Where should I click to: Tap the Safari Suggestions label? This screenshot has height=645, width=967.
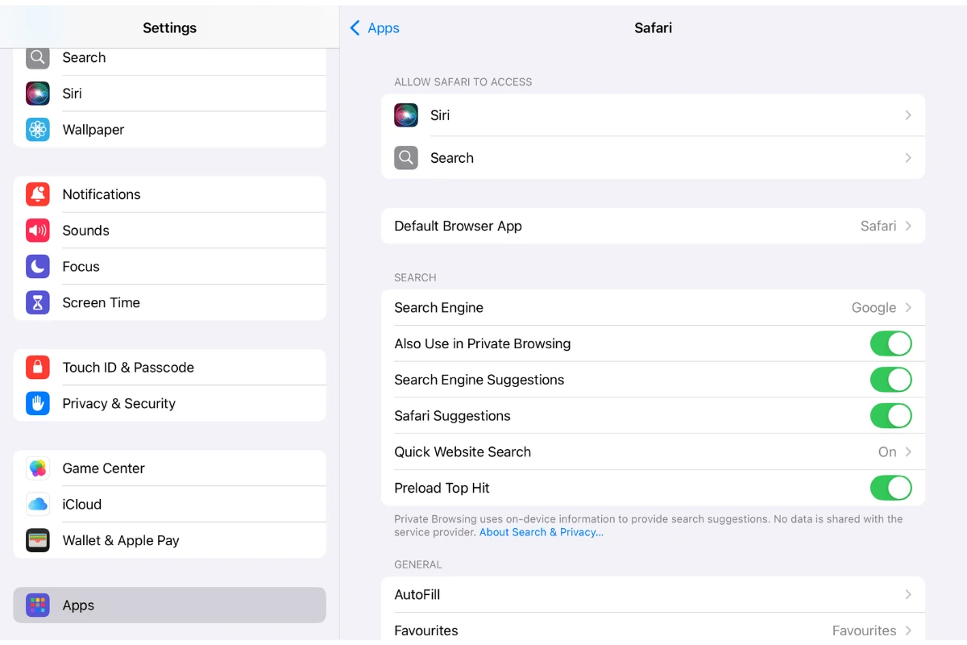point(452,416)
